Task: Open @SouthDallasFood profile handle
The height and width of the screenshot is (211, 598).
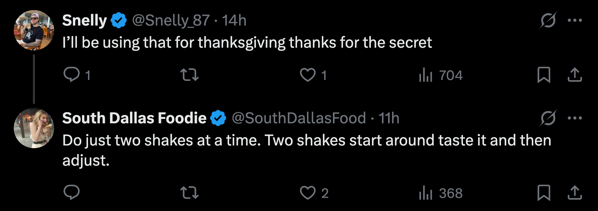Action: coord(299,118)
